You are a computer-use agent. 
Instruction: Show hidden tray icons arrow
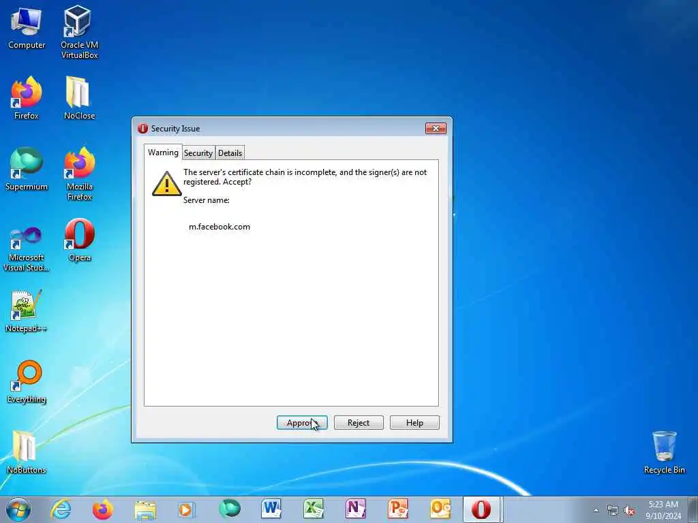596,511
